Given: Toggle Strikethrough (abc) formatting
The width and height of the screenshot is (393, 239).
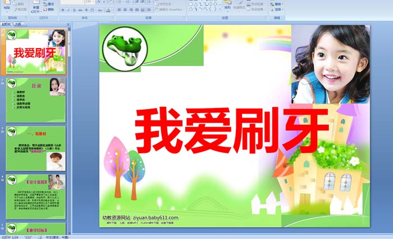Looking at the screenshot, I should (80, 10).
